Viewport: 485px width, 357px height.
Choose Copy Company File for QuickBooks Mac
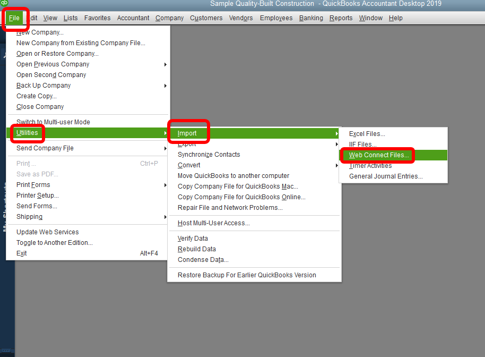coord(238,186)
